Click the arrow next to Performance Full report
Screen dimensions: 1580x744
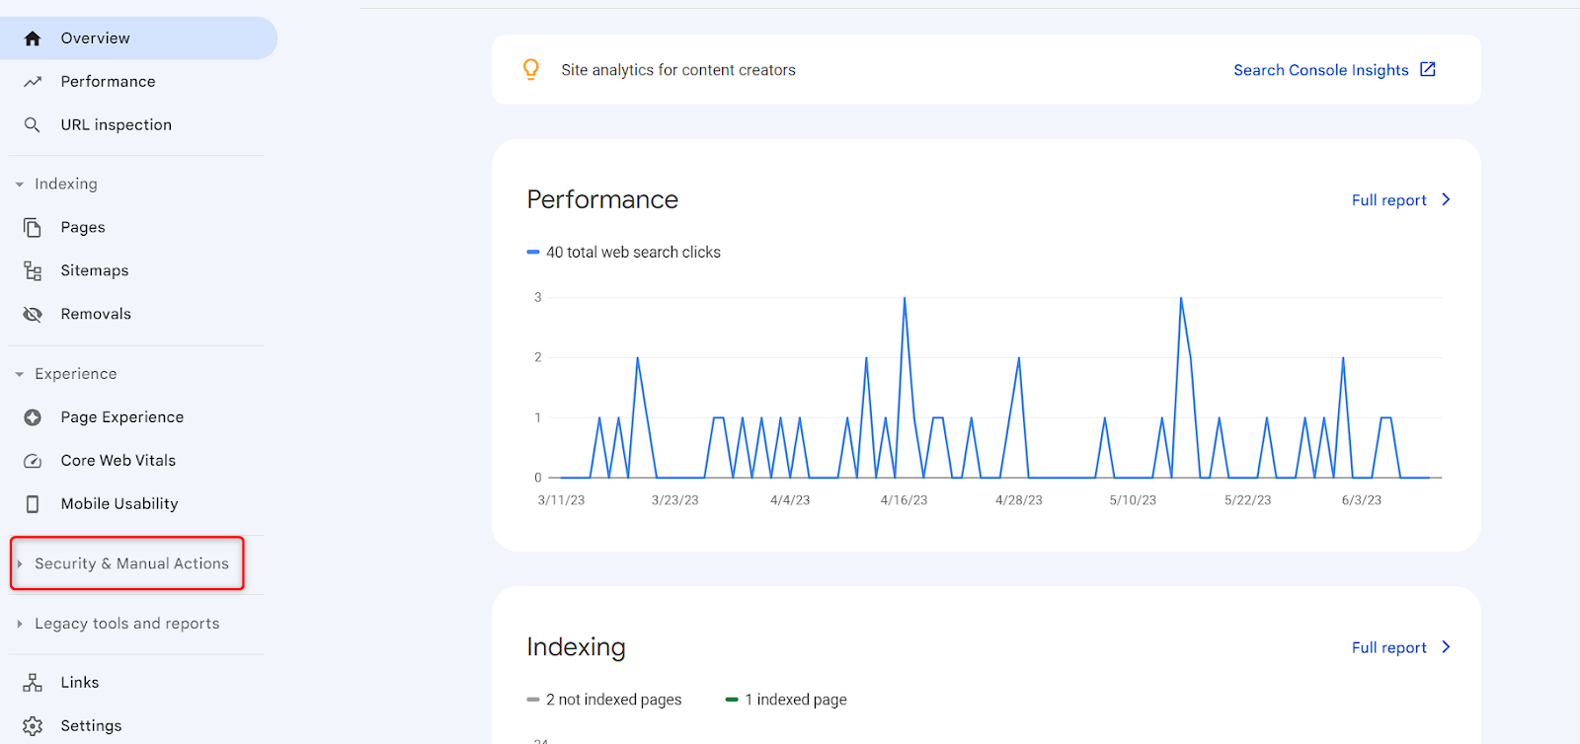click(1446, 199)
